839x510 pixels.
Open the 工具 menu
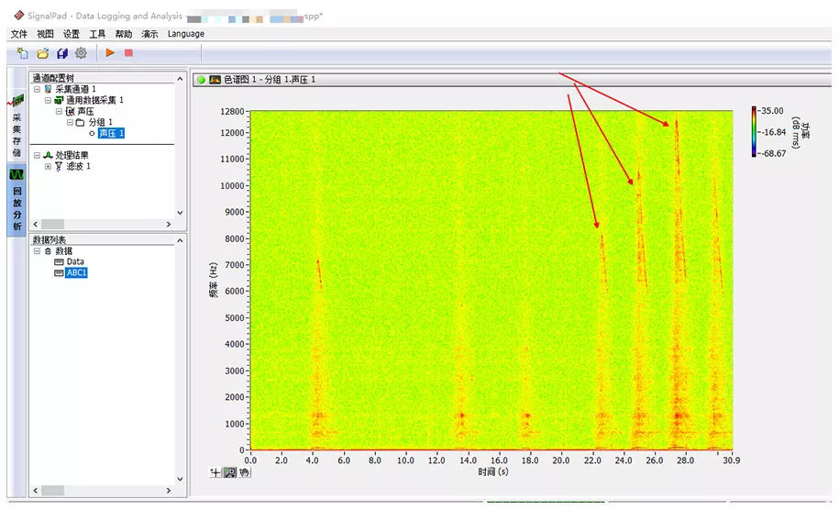click(x=97, y=34)
